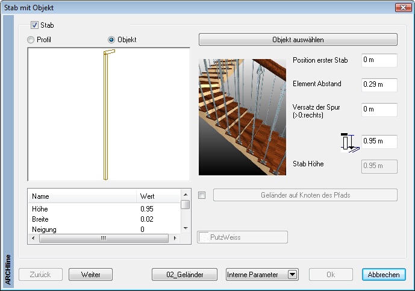The height and width of the screenshot is (291, 415).
Task: Click the Zurück button
Action: (x=40, y=275)
